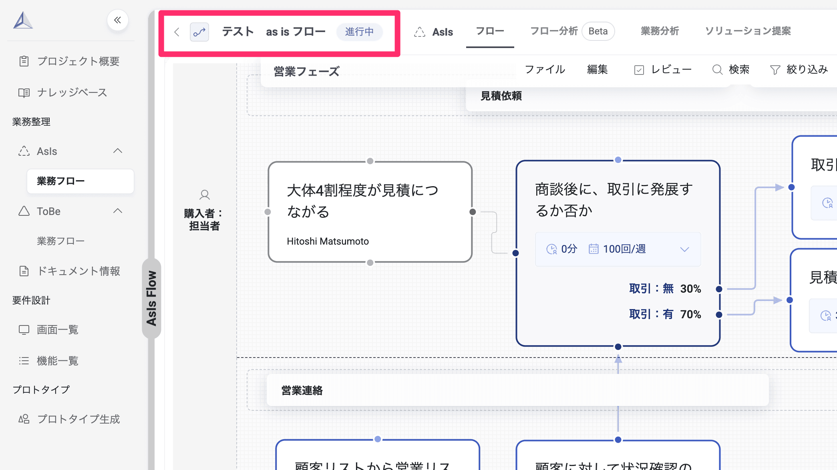Expand the 0分 100回/週 details dropdown
Screen dimensions: 837x470
pyautogui.click(x=684, y=249)
